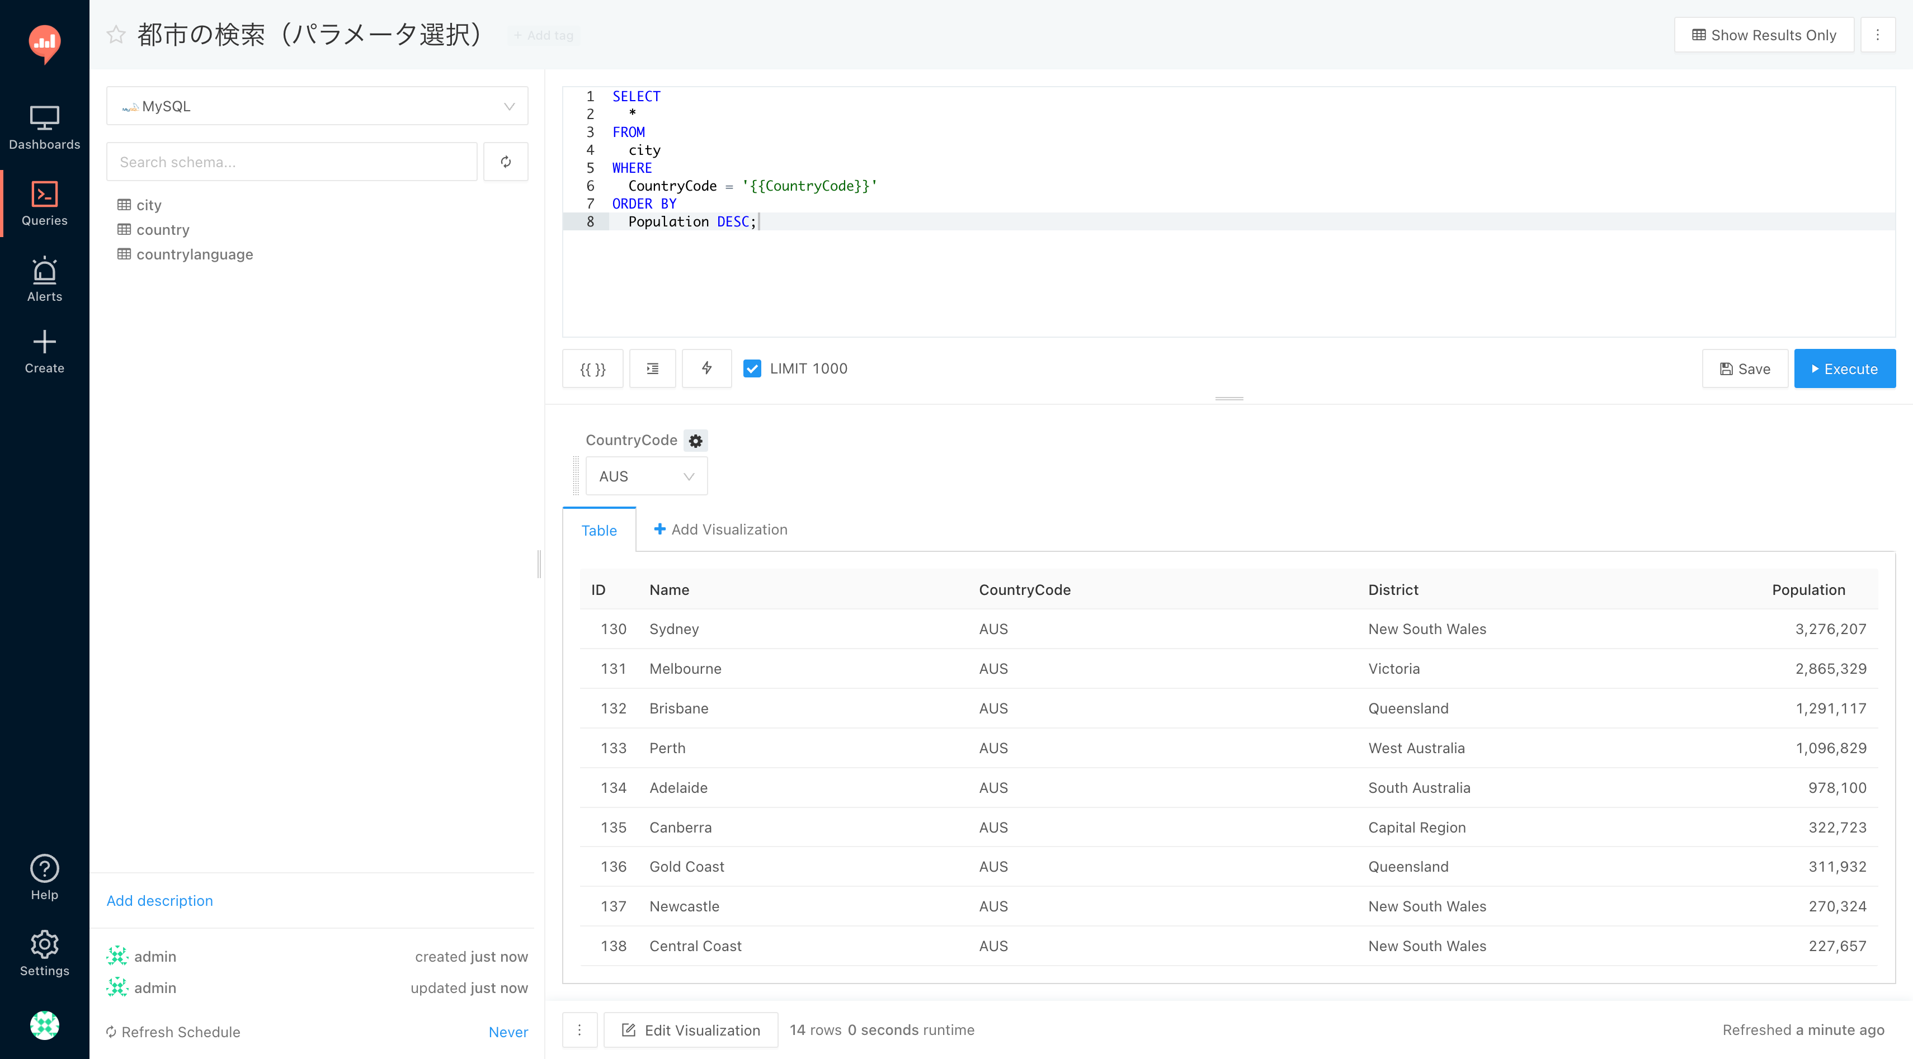The height and width of the screenshot is (1059, 1913).
Task: Select the Table visualization tab
Action: click(599, 530)
